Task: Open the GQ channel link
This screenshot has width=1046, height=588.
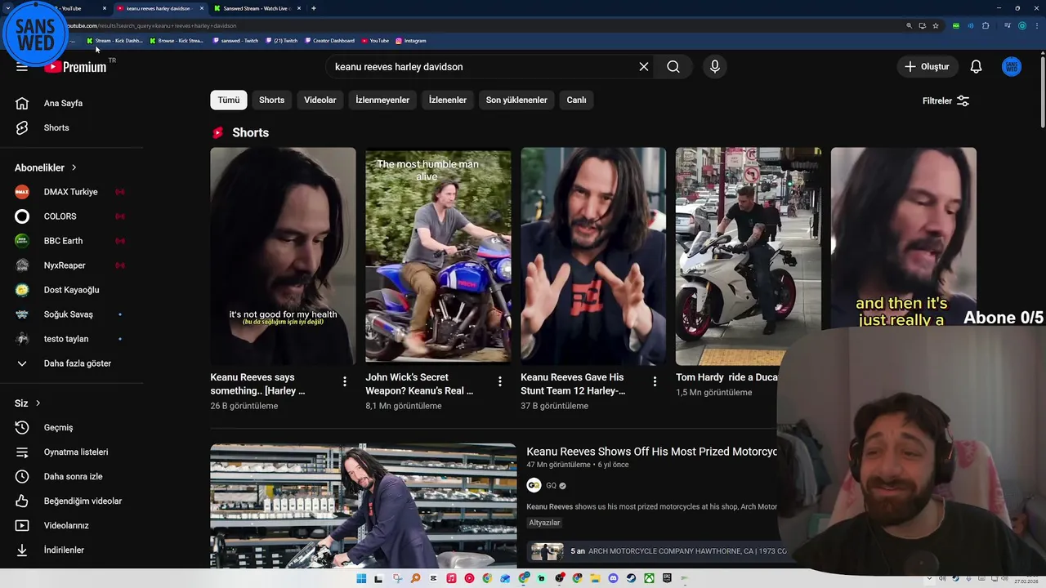Action: (552, 485)
